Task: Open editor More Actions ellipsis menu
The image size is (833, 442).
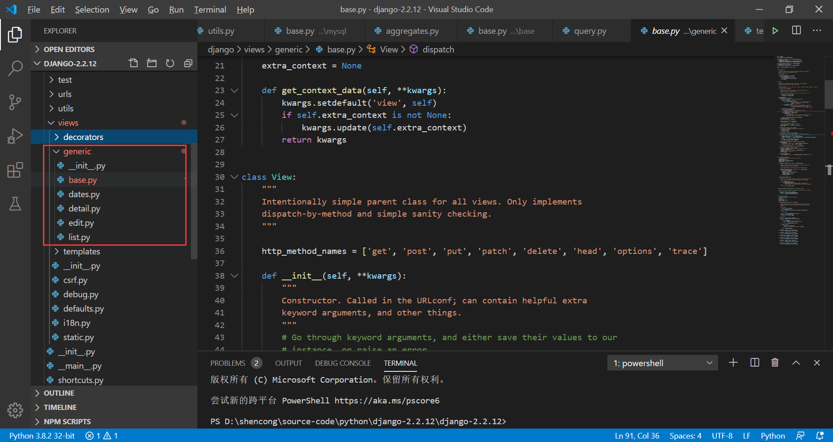Action: coord(817,30)
